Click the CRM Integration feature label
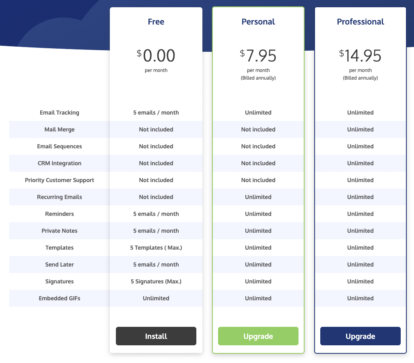This screenshot has height=363, width=414. pos(60,163)
